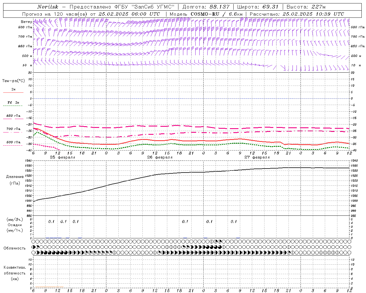366x293 pixels.
Task: Click the Облачность panel label
Action: pyautogui.click(x=15, y=248)
